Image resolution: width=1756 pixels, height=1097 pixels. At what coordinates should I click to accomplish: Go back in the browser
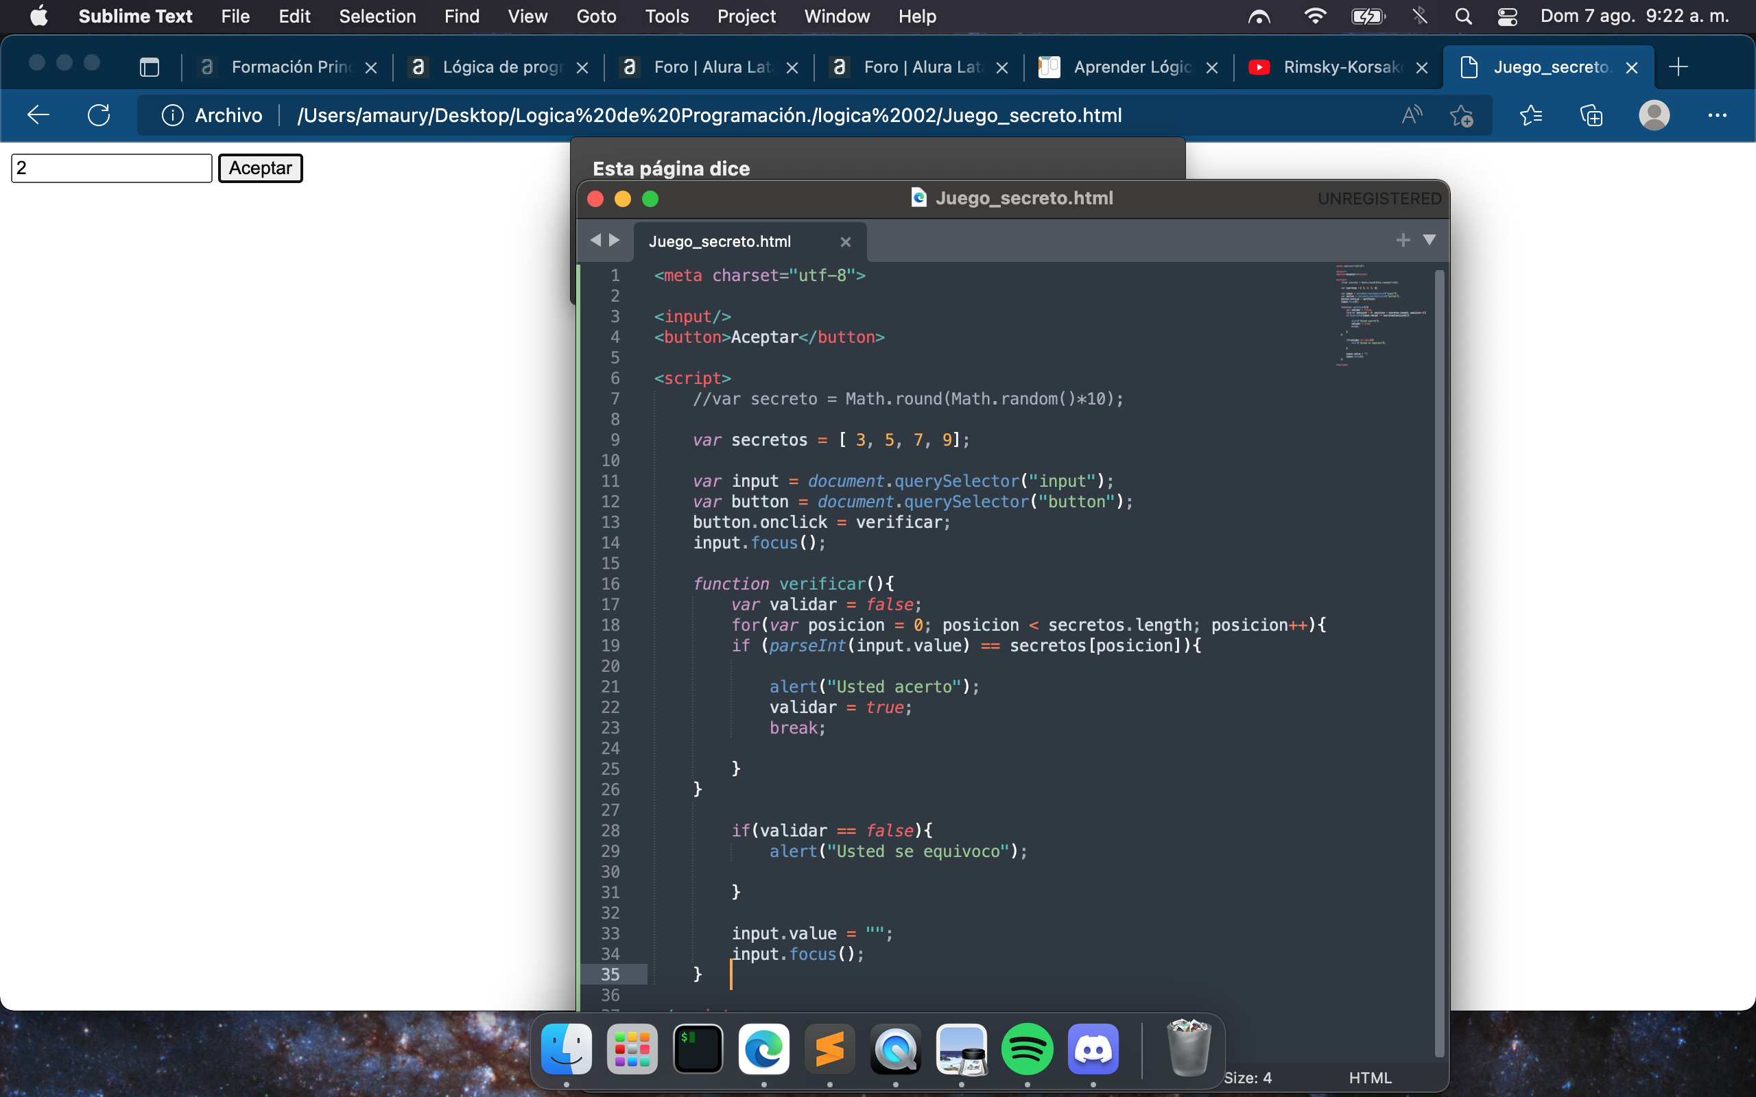pos(38,114)
